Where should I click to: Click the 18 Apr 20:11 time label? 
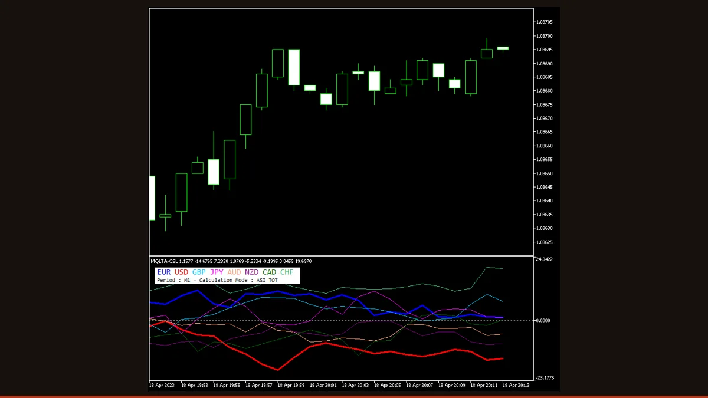(484, 385)
